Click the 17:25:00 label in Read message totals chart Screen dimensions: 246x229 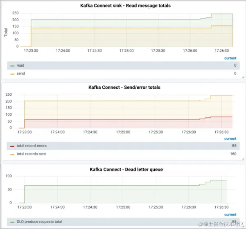tap(126, 51)
